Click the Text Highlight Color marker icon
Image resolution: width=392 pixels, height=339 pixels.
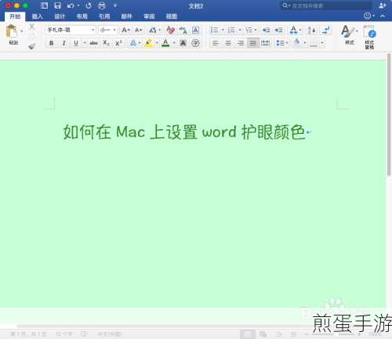click(148, 42)
